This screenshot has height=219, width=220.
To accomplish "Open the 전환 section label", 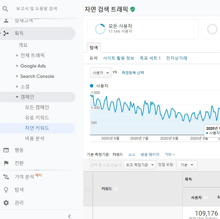I will [19, 163].
